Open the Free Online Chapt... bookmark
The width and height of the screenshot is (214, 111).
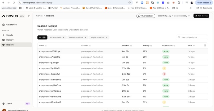point(137,8)
